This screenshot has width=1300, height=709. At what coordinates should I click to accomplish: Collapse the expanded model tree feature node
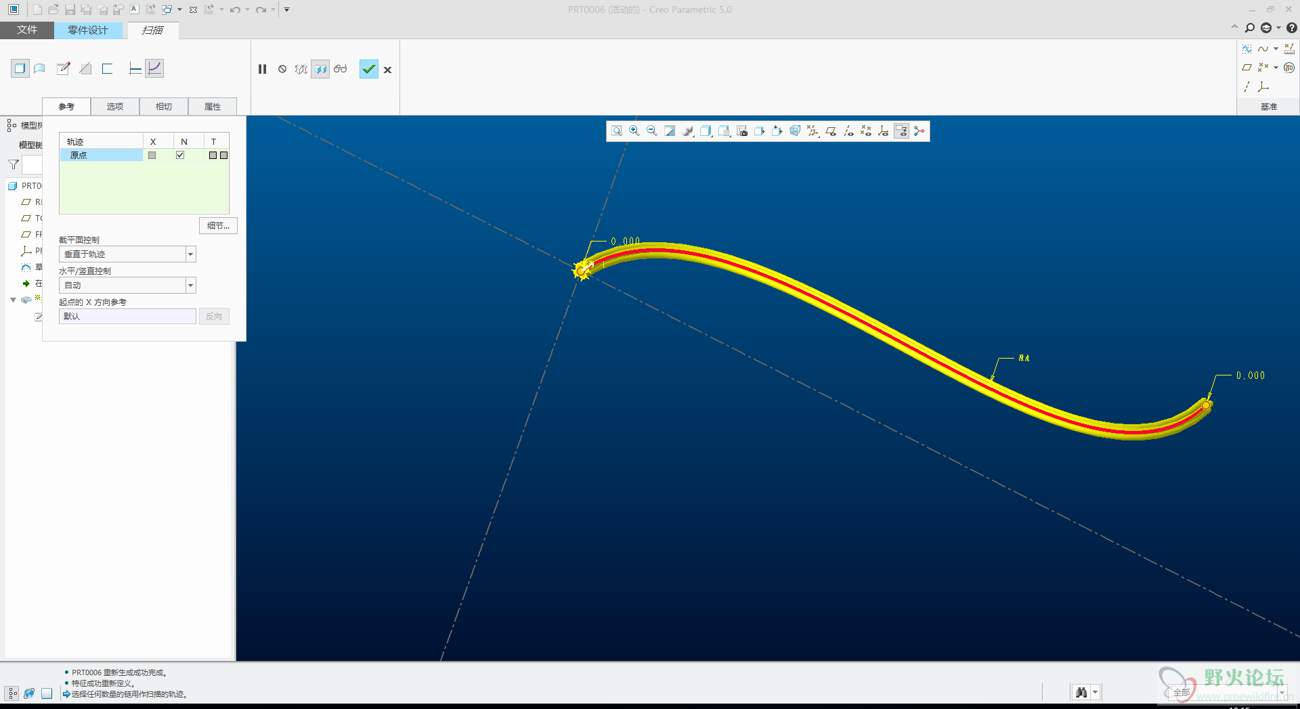(13, 300)
